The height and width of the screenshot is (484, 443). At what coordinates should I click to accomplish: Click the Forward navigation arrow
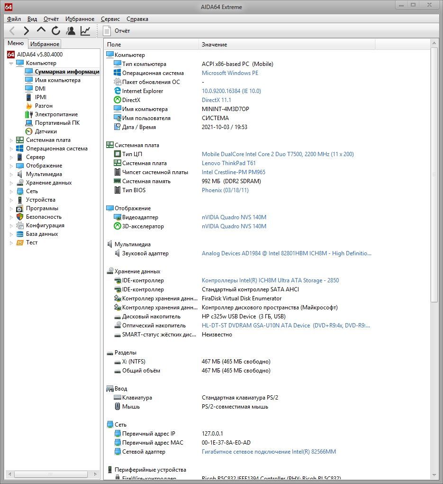[27, 30]
